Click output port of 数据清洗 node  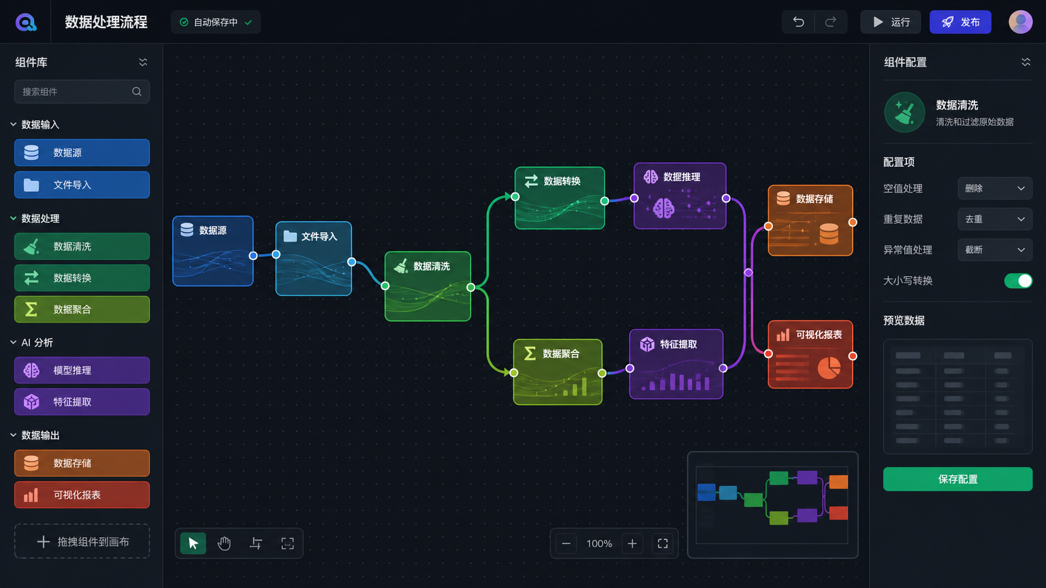tap(471, 287)
